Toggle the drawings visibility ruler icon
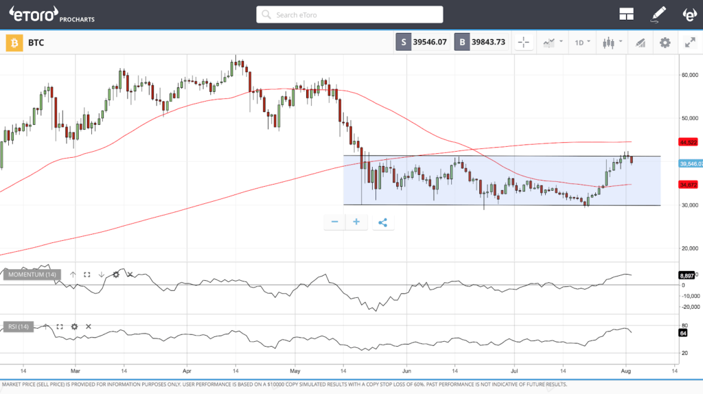This screenshot has width=703, height=394. click(640, 43)
